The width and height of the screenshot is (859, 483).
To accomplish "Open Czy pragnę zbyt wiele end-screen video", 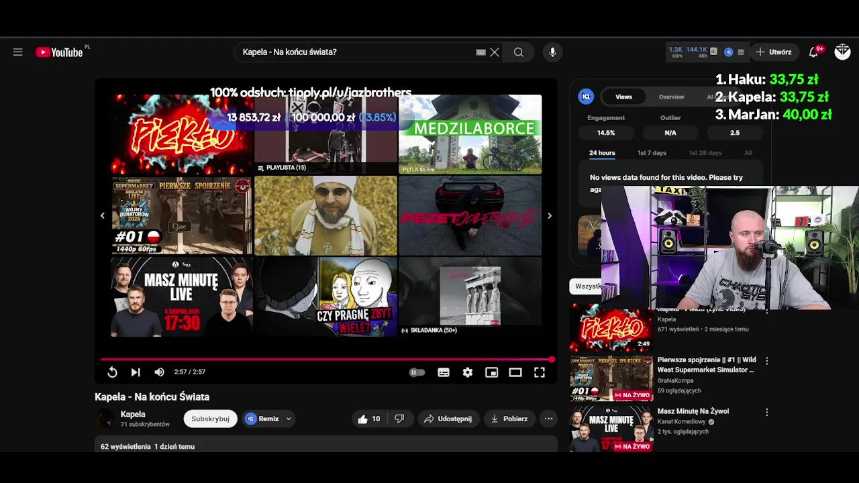I will 325,296.
